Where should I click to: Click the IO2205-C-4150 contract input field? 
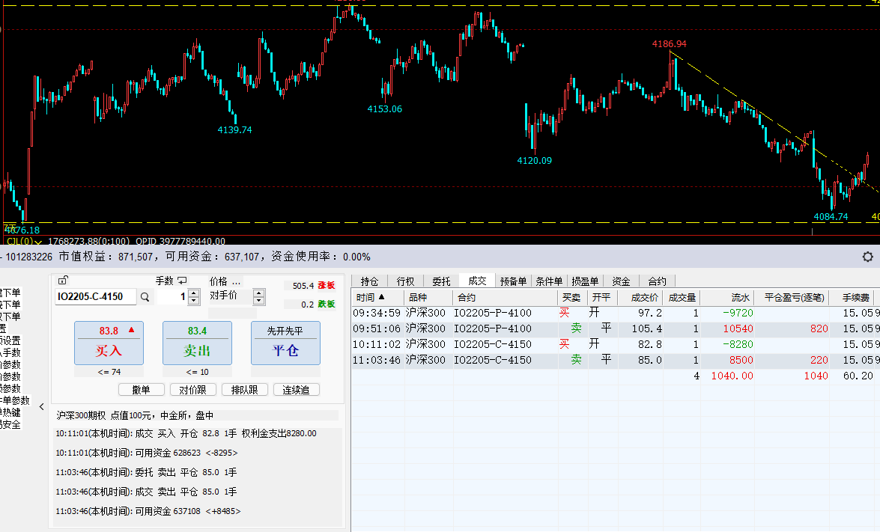96,297
